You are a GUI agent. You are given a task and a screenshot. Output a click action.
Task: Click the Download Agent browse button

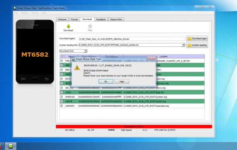coord(197,39)
